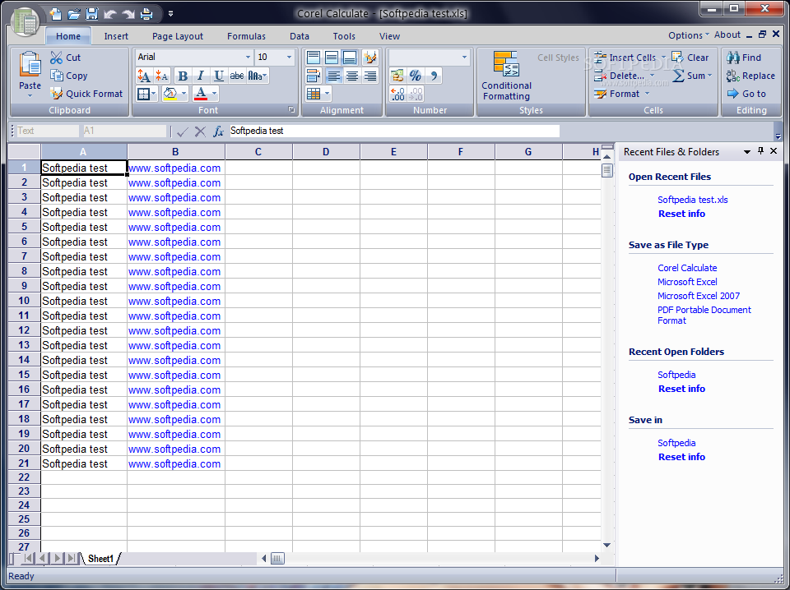The image size is (790, 590).
Task: Switch to the Page Layout tab
Action: click(x=178, y=36)
